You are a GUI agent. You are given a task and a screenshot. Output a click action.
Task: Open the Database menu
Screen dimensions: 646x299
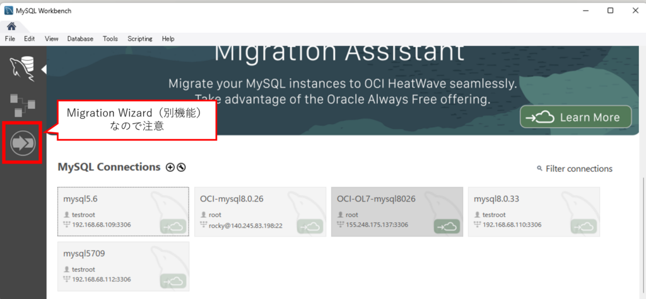pos(80,39)
